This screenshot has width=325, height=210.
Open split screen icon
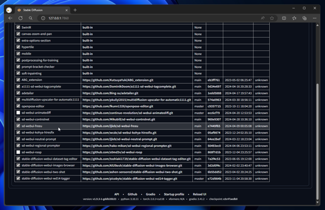(x=284, y=18)
